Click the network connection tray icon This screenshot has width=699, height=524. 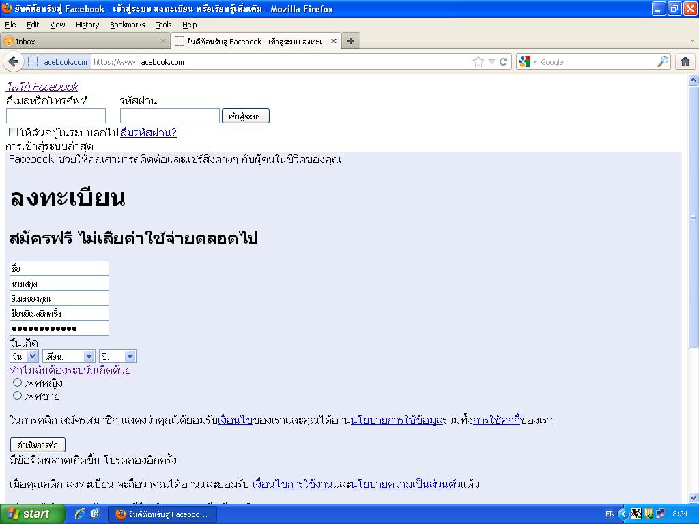[660, 514]
